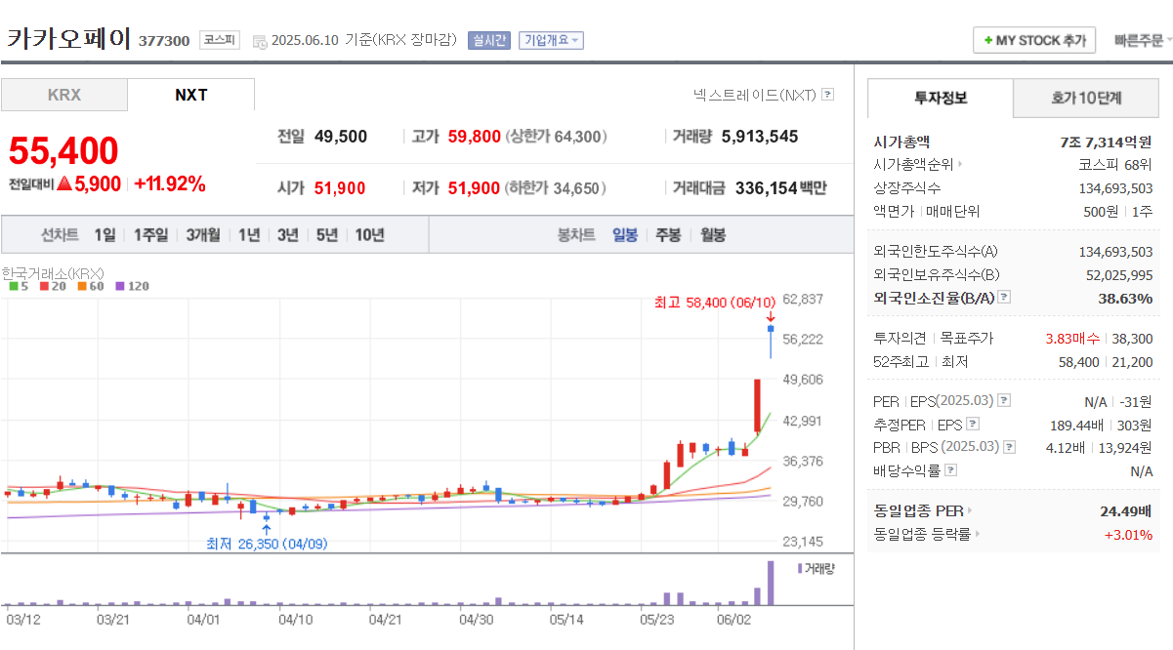This screenshot has height=650, width=1173.
Task: Switch to the KRX tab
Action: point(64,95)
